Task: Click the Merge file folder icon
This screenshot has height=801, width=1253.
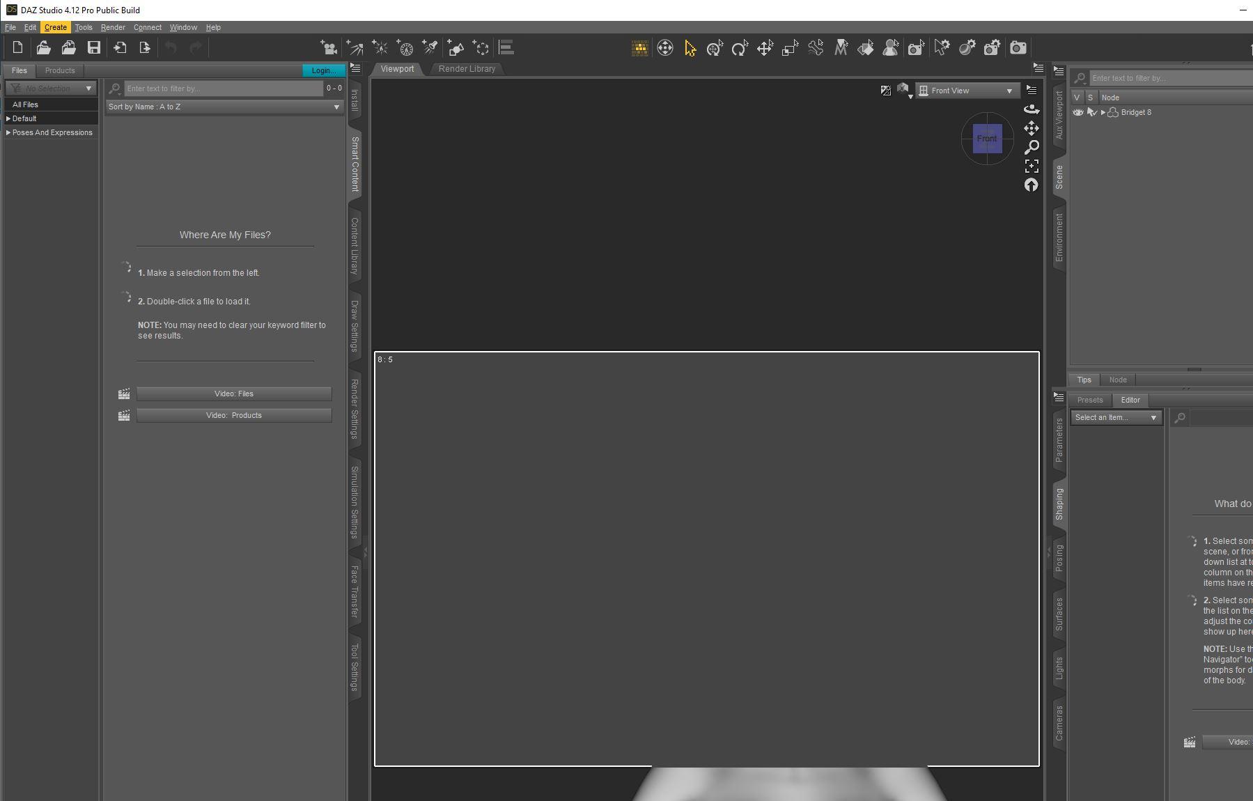Action: tap(68, 47)
